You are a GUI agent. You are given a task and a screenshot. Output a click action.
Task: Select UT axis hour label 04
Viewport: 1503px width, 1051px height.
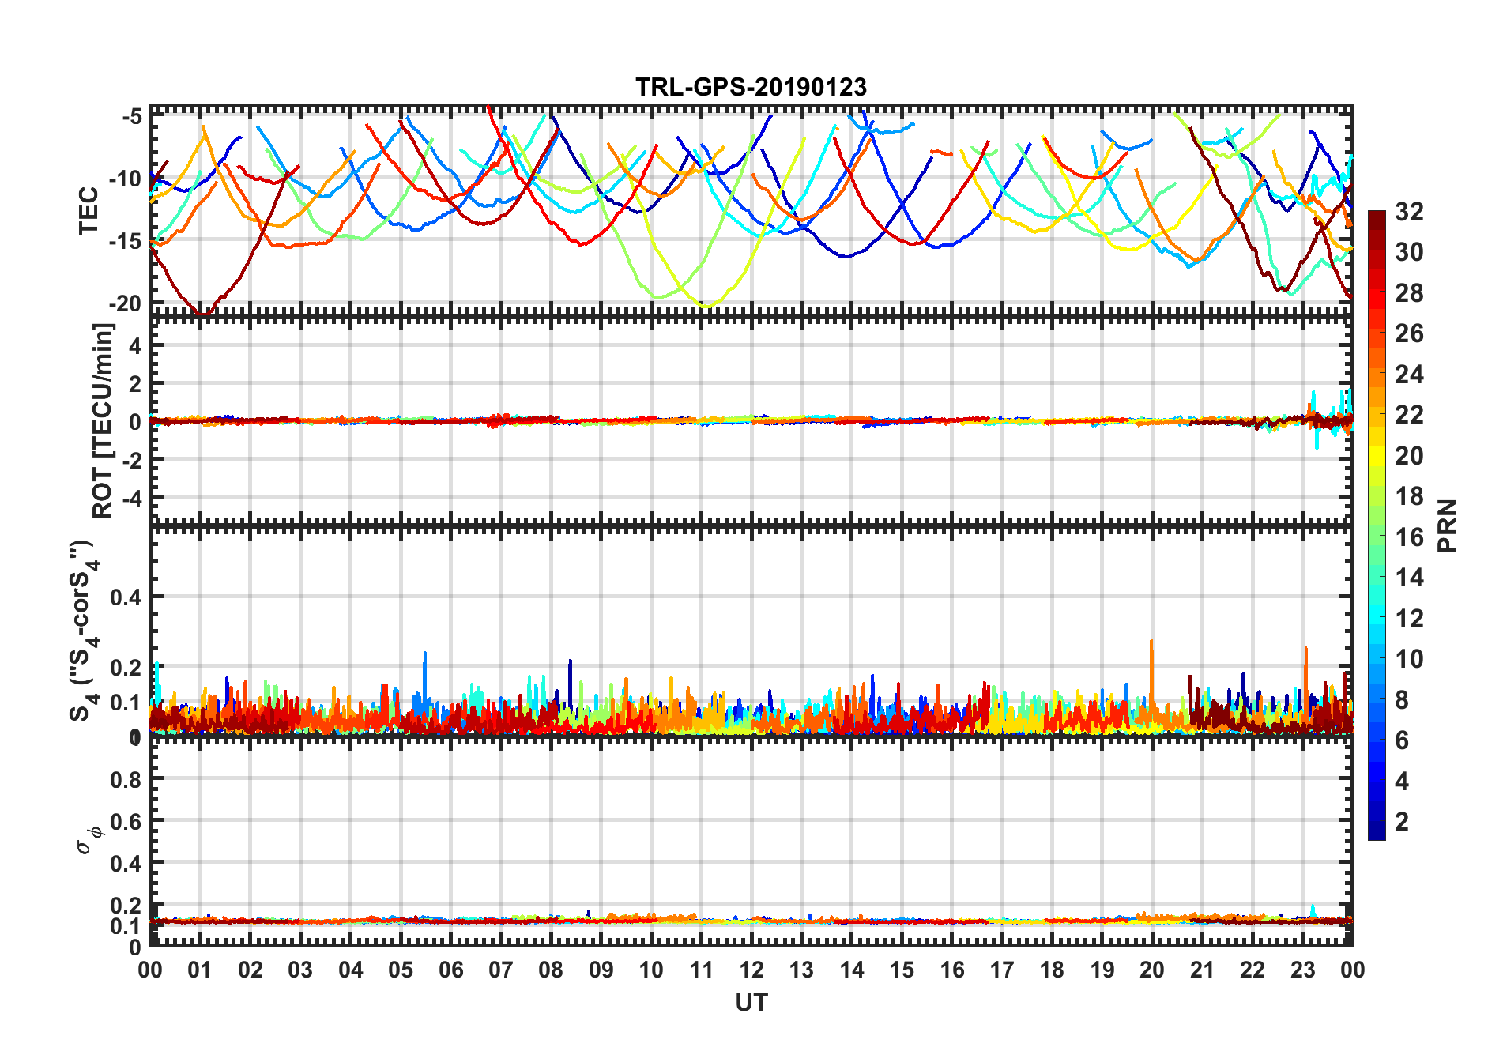351,970
